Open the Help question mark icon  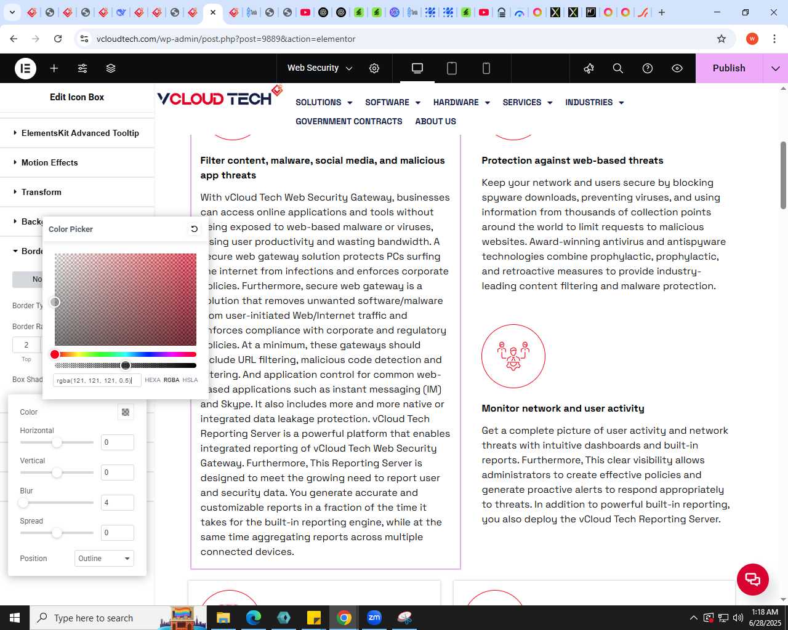tap(648, 68)
